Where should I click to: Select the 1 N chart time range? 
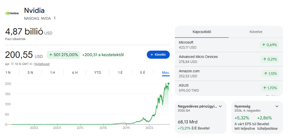[x=8, y=73]
